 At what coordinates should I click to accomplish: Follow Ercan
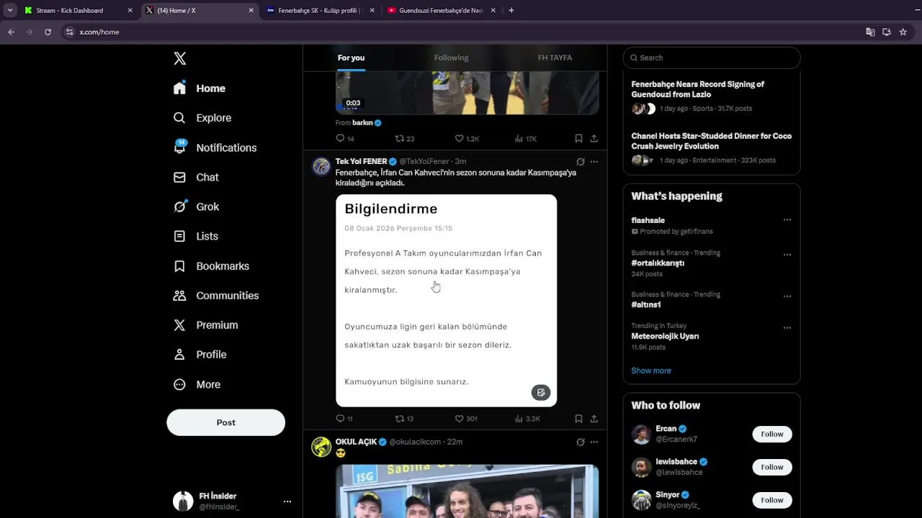[x=772, y=435]
